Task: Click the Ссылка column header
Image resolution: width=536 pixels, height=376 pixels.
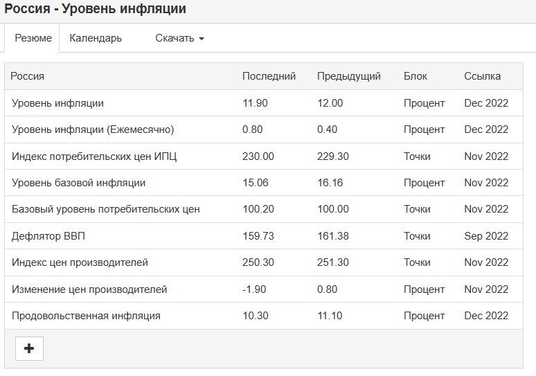Action: click(x=483, y=76)
